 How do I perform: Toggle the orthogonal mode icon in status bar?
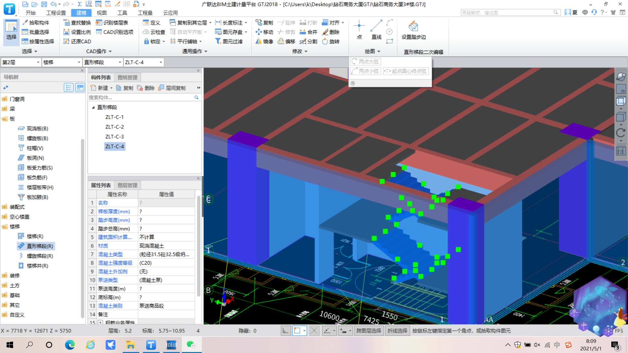click(x=286, y=331)
